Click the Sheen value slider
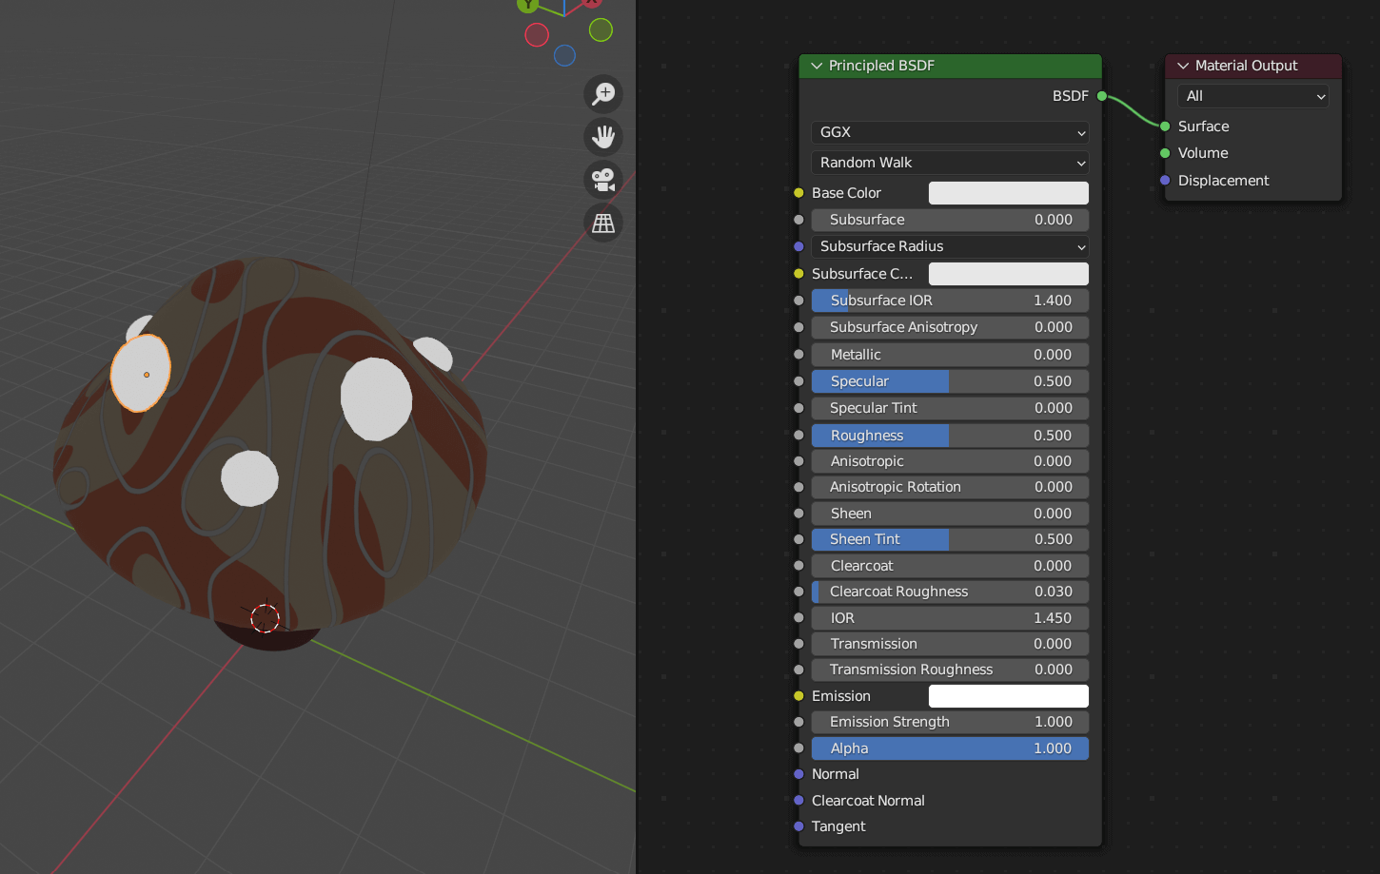Viewport: 1380px width, 874px height. point(950,514)
